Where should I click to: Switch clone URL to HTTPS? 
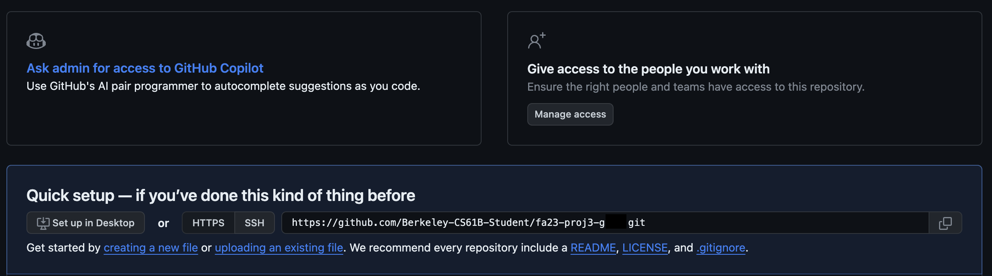point(208,223)
